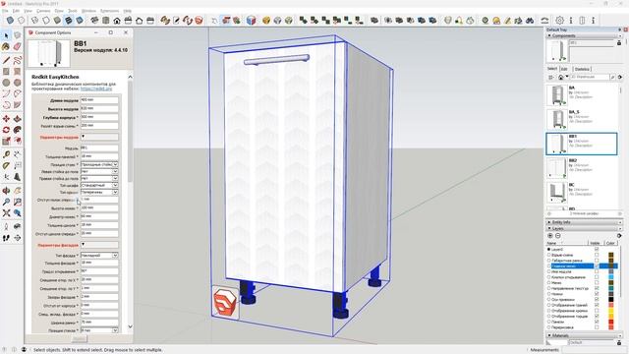Expand the Materials tray panel
629x354 pixels.
pos(549,335)
